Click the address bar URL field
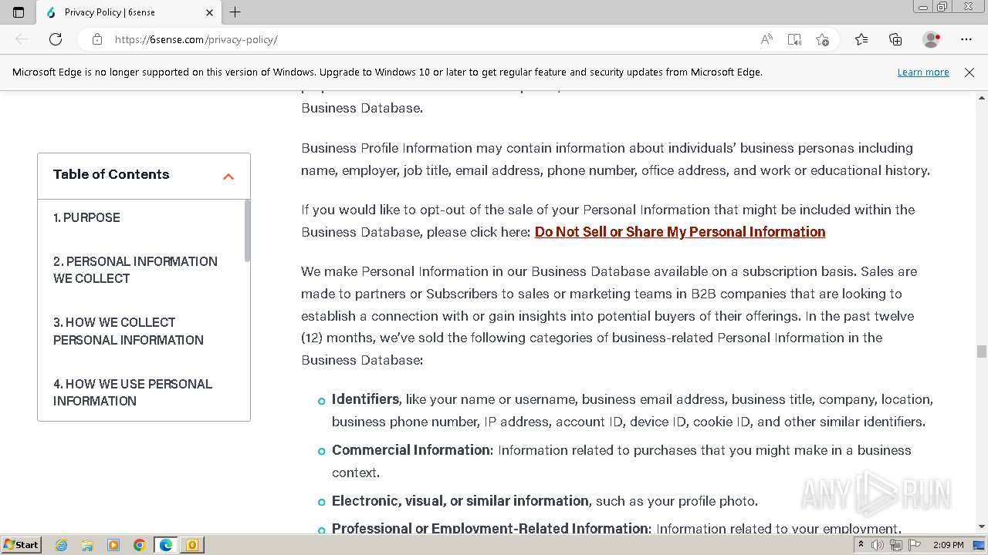Image resolution: width=988 pixels, height=555 pixels. coord(432,39)
